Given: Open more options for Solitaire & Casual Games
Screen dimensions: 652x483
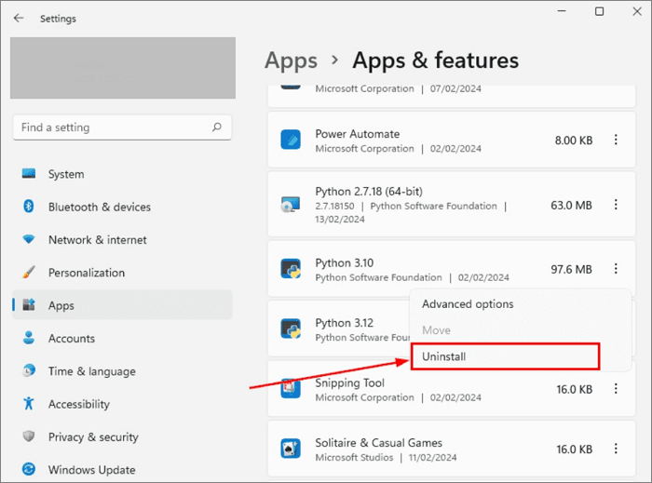Looking at the screenshot, I should (616, 449).
